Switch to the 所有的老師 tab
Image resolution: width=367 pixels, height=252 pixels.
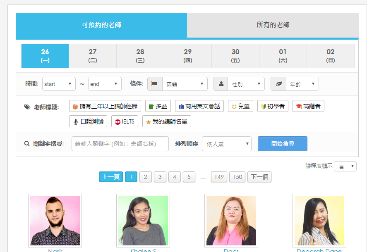click(273, 25)
